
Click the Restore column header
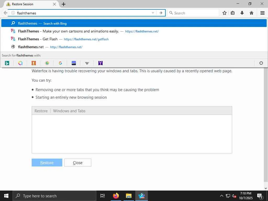click(x=41, y=111)
